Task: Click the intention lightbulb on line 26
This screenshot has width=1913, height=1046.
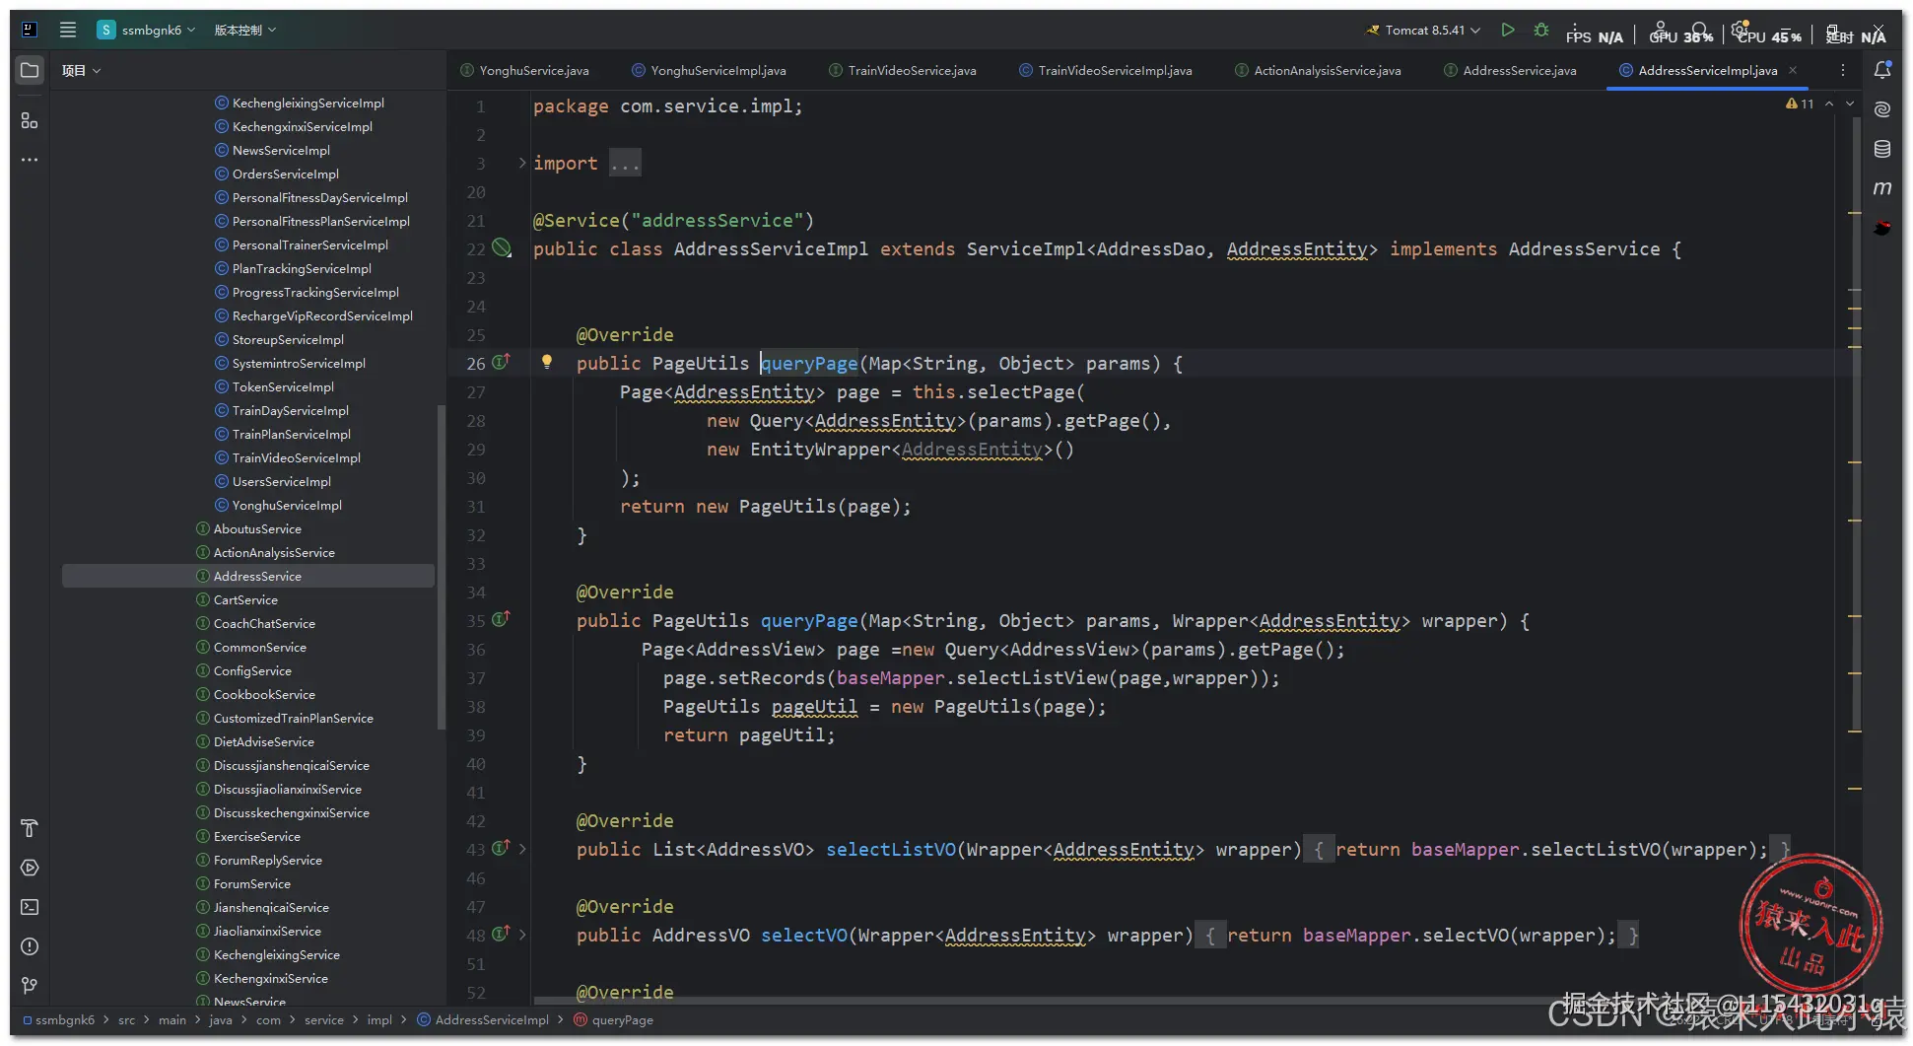Action: 547,362
